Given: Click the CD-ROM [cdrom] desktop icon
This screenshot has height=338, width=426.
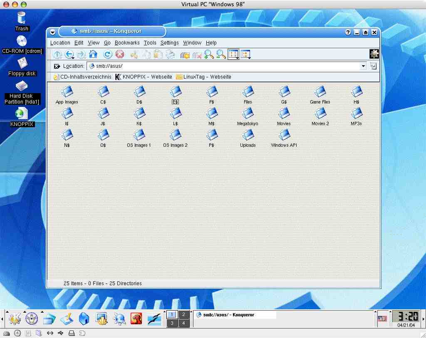Looking at the screenshot, I should coord(22,44).
